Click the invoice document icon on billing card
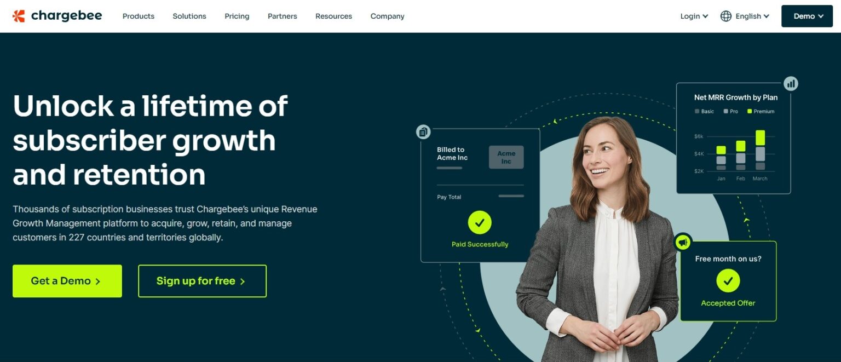841x362 pixels. pyautogui.click(x=423, y=131)
